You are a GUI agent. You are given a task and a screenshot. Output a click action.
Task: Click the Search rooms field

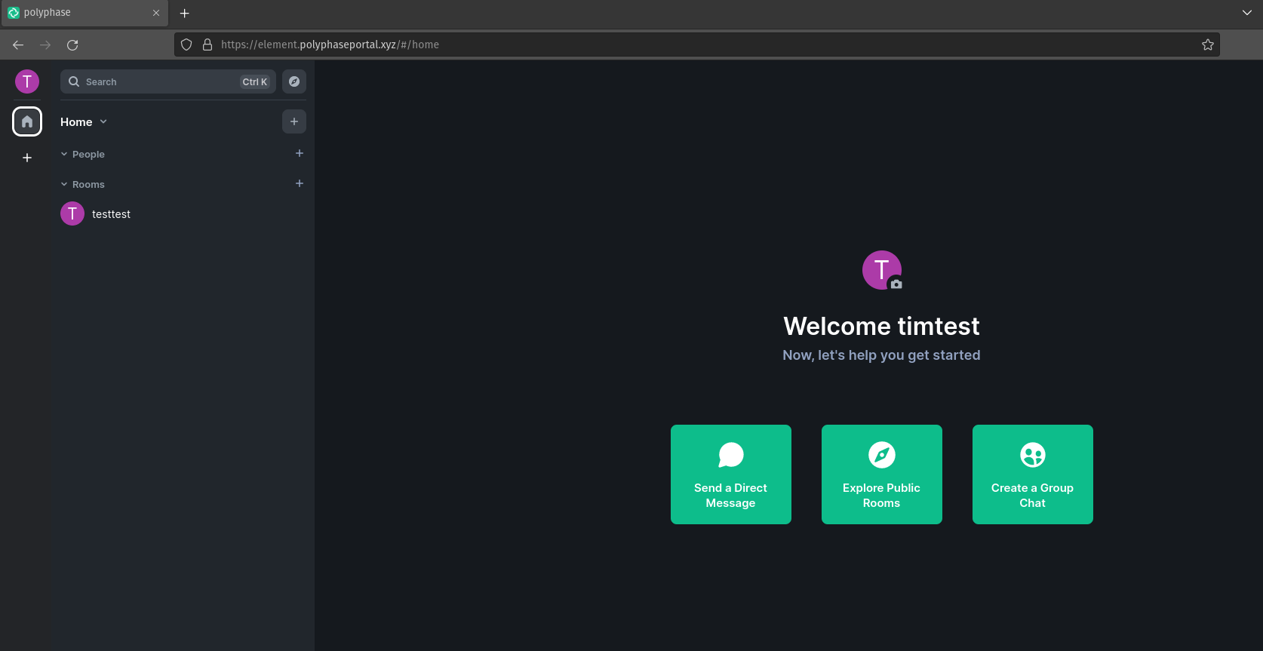click(x=167, y=81)
